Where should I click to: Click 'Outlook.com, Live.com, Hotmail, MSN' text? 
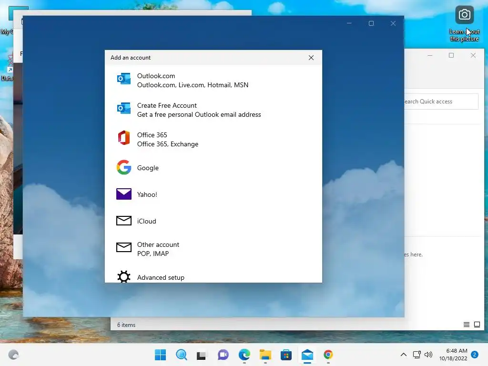click(193, 85)
